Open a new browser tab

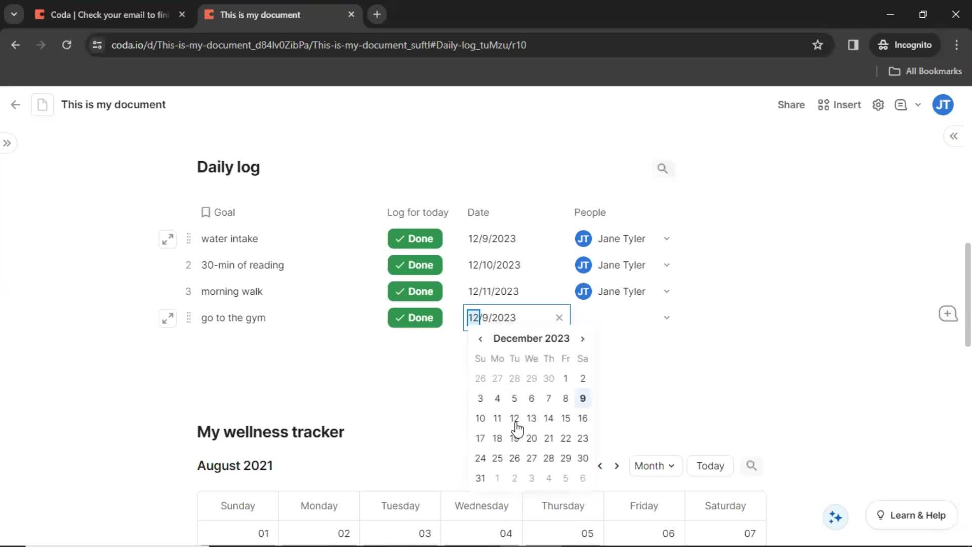click(377, 15)
